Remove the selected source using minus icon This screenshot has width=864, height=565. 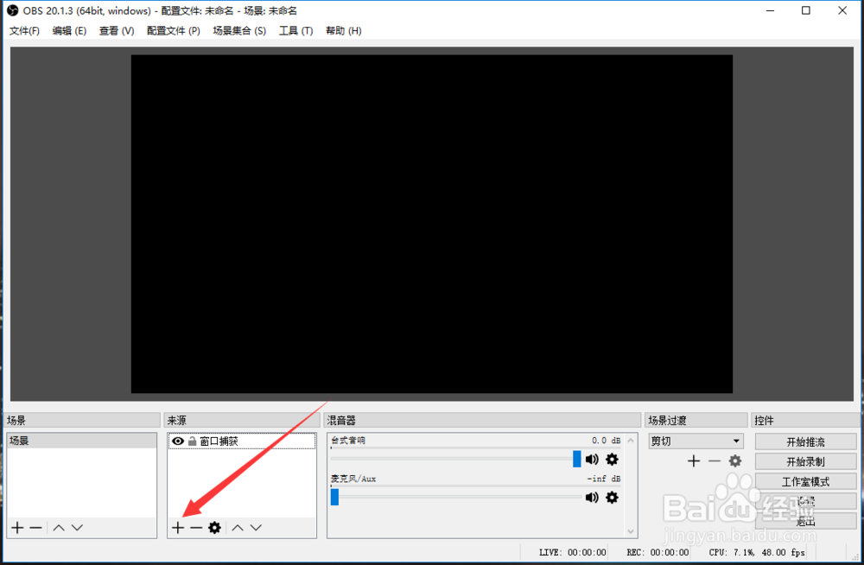pos(195,527)
